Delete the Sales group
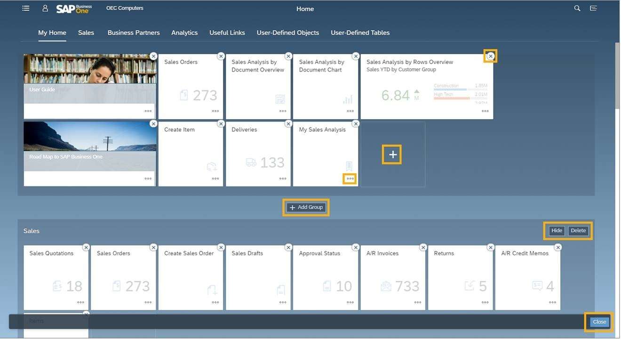 click(579, 231)
